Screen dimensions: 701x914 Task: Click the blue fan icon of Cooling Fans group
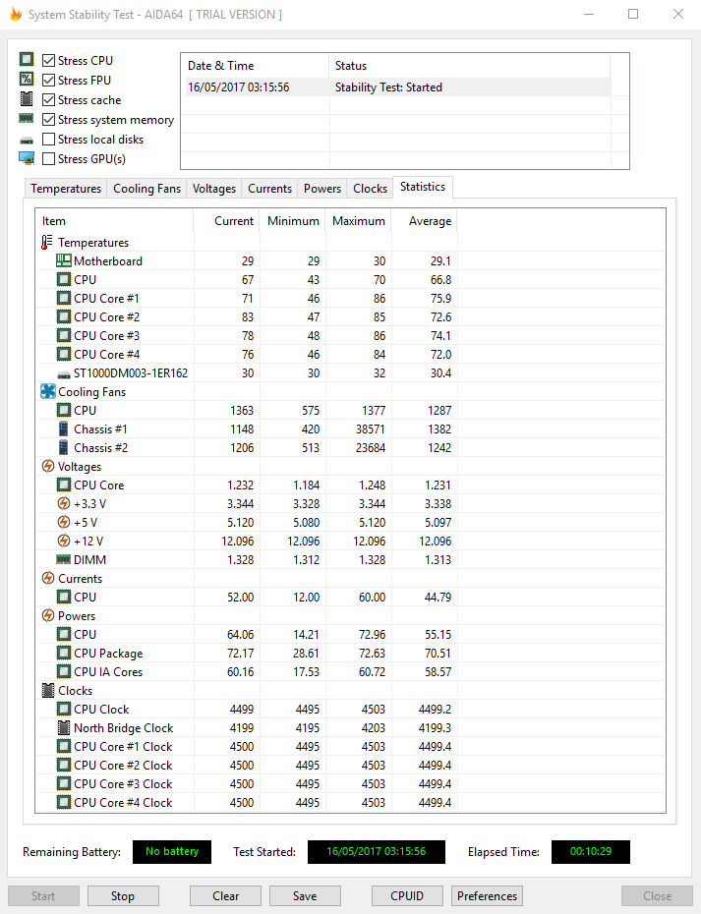tap(48, 391)
